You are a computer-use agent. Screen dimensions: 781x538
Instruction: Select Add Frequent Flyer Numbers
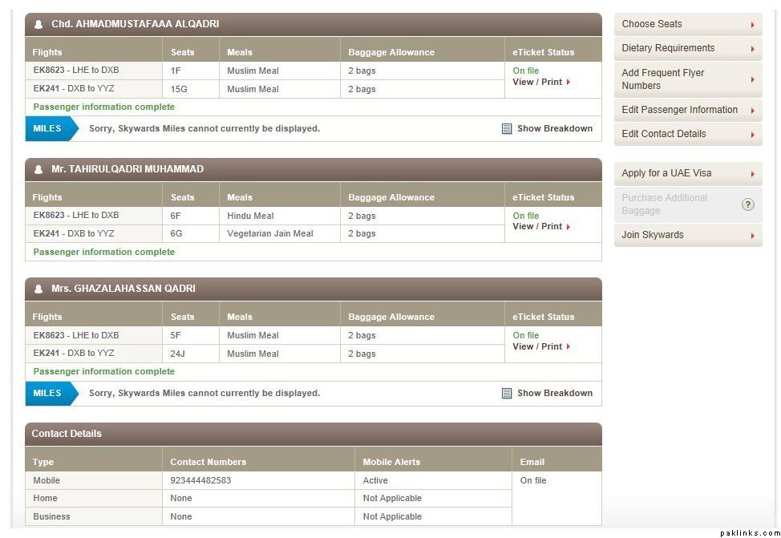pos(687,79)
